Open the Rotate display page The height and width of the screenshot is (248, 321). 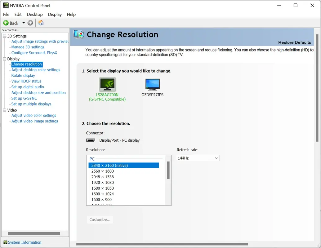[23, 75]
